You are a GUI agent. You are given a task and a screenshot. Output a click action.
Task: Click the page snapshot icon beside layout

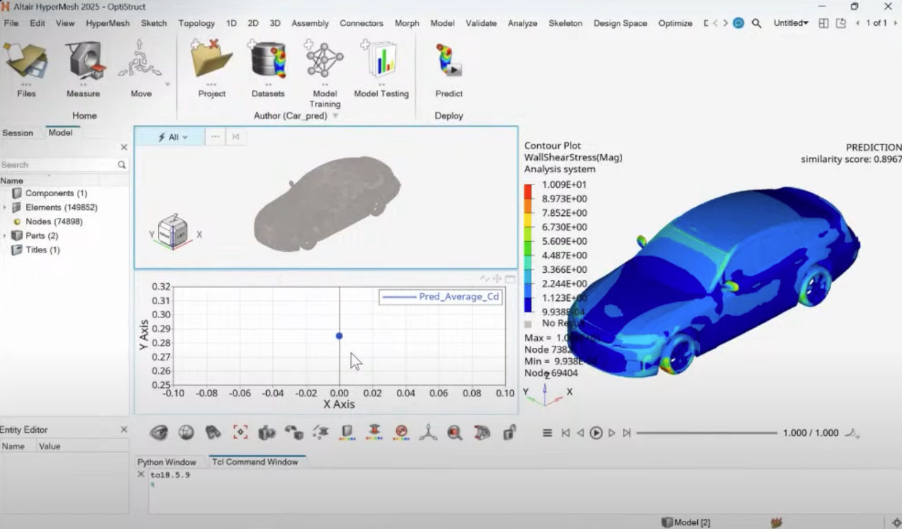(841, 23)
